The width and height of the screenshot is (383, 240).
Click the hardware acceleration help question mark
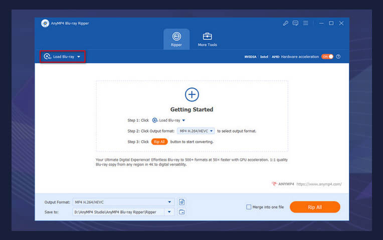click(338, 56)
